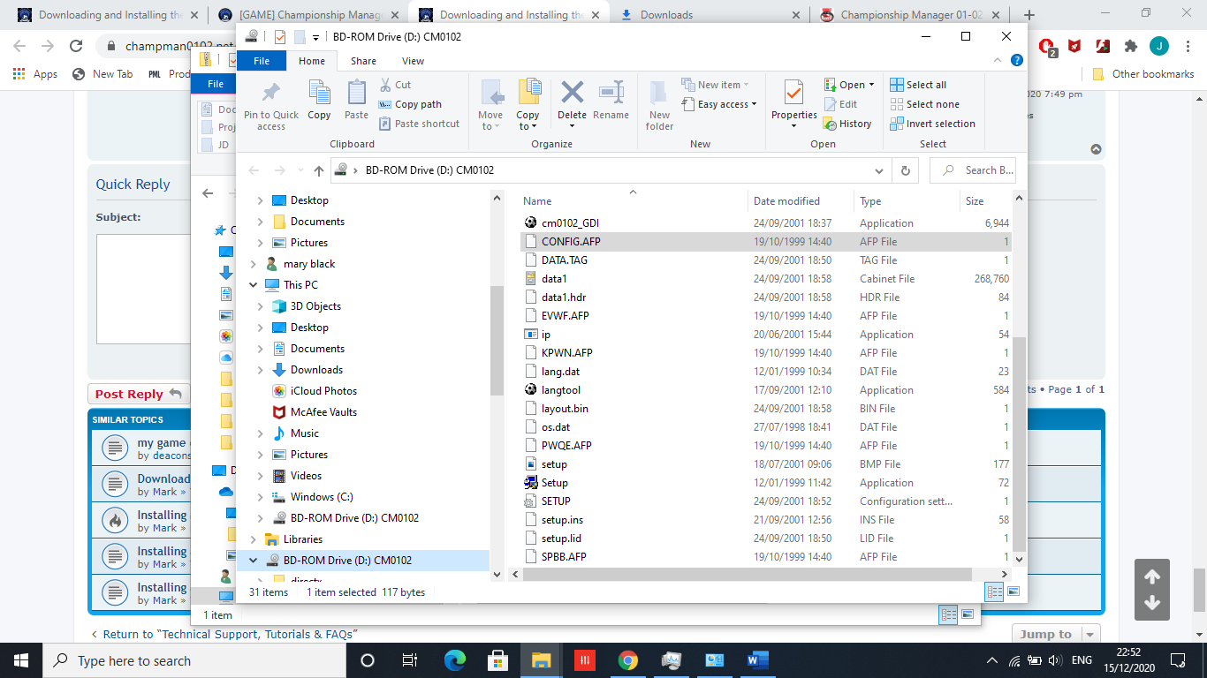Click the Quick Reply heading link
1207x678 pixels.
[x=133, y=185]
